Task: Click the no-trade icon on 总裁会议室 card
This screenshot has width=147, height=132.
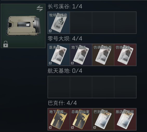Action: pyautogui.click(x=72, y=127)
